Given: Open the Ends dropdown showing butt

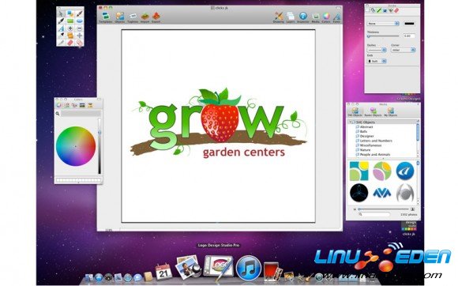Looking at the screenshot, I should pyautogui.click(x=377, y=61).
